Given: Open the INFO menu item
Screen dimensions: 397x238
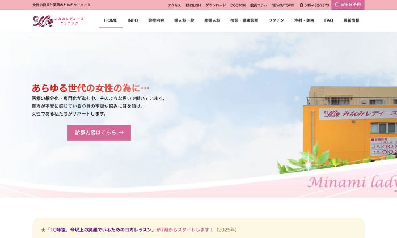Looking at the screenshot, I should pos(133,20).
